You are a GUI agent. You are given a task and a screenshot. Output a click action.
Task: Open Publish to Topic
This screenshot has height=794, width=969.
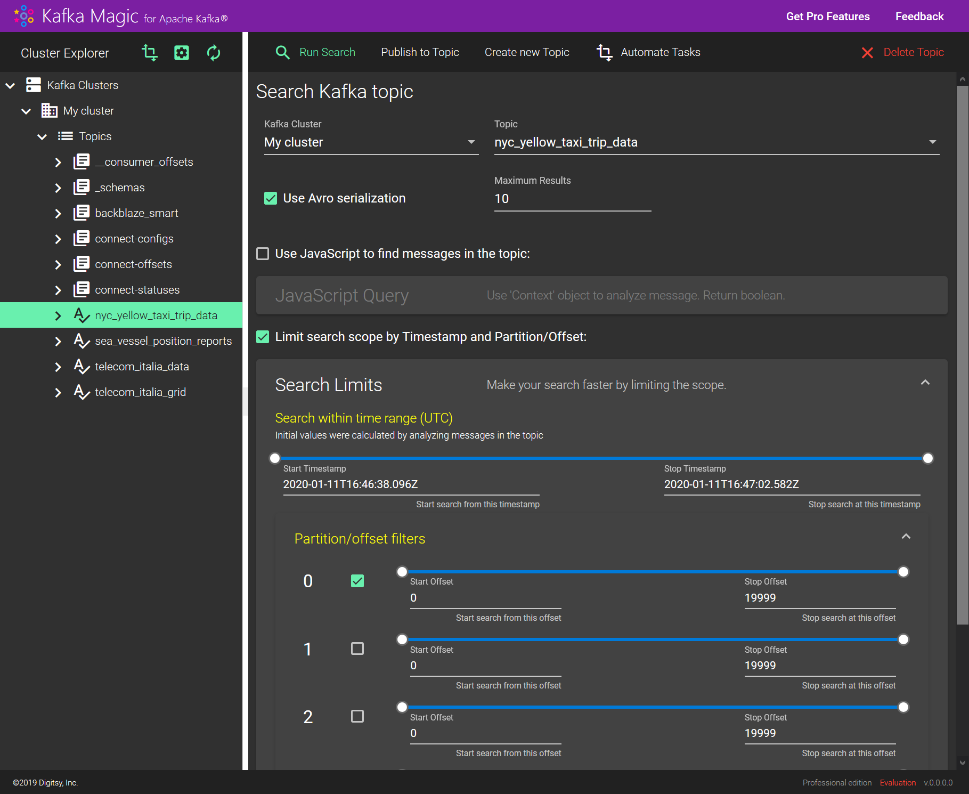(420, 52)
